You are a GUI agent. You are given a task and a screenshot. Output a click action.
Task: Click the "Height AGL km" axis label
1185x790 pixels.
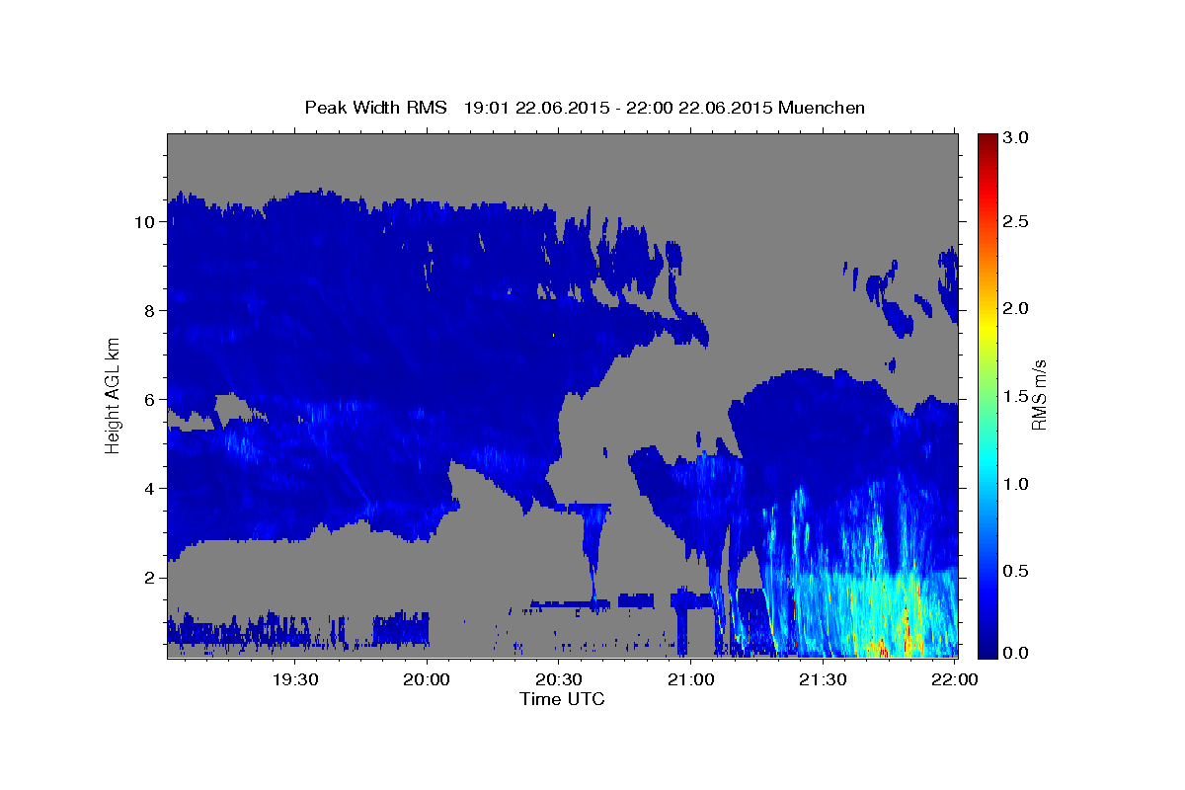click(x=113, y=395)
